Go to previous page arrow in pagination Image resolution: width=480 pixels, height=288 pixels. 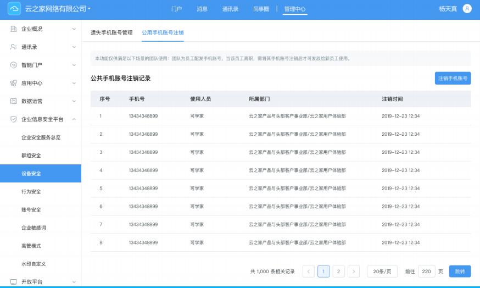(x=308, y=272)
